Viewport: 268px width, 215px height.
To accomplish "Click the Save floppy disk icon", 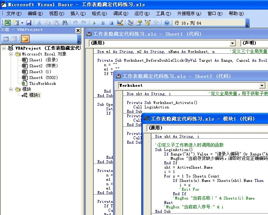I will [x=29, y=23].
